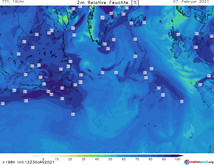
Task: Click the colorbar legend label '65'
Action: click(124, 159)
